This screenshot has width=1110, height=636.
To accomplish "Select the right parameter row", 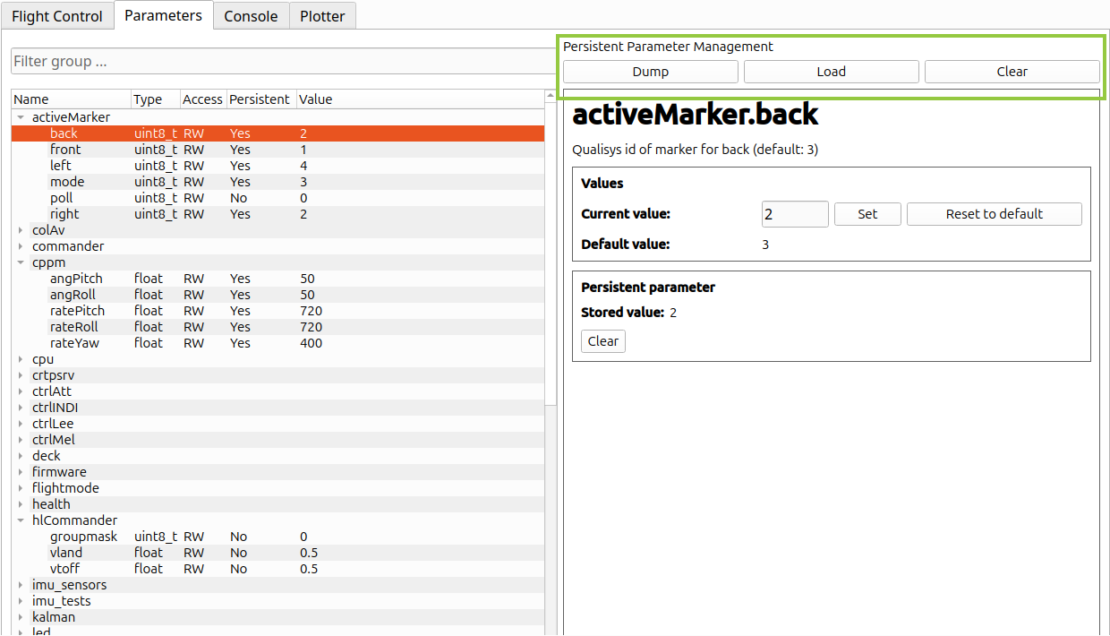I will click(x=277, y=214).
